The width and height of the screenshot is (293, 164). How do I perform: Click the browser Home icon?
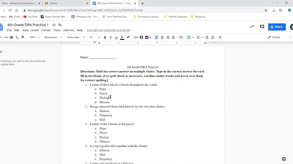(16, 10)
